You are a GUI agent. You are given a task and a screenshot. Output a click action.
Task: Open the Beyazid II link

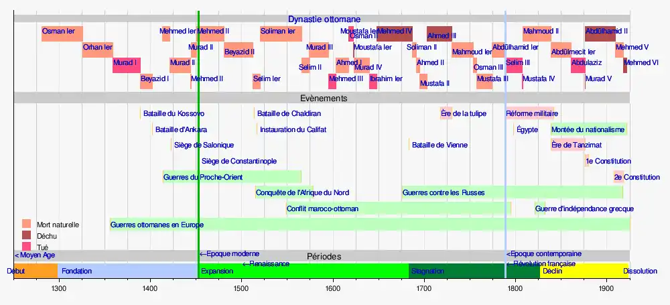[x=239, y=52]
